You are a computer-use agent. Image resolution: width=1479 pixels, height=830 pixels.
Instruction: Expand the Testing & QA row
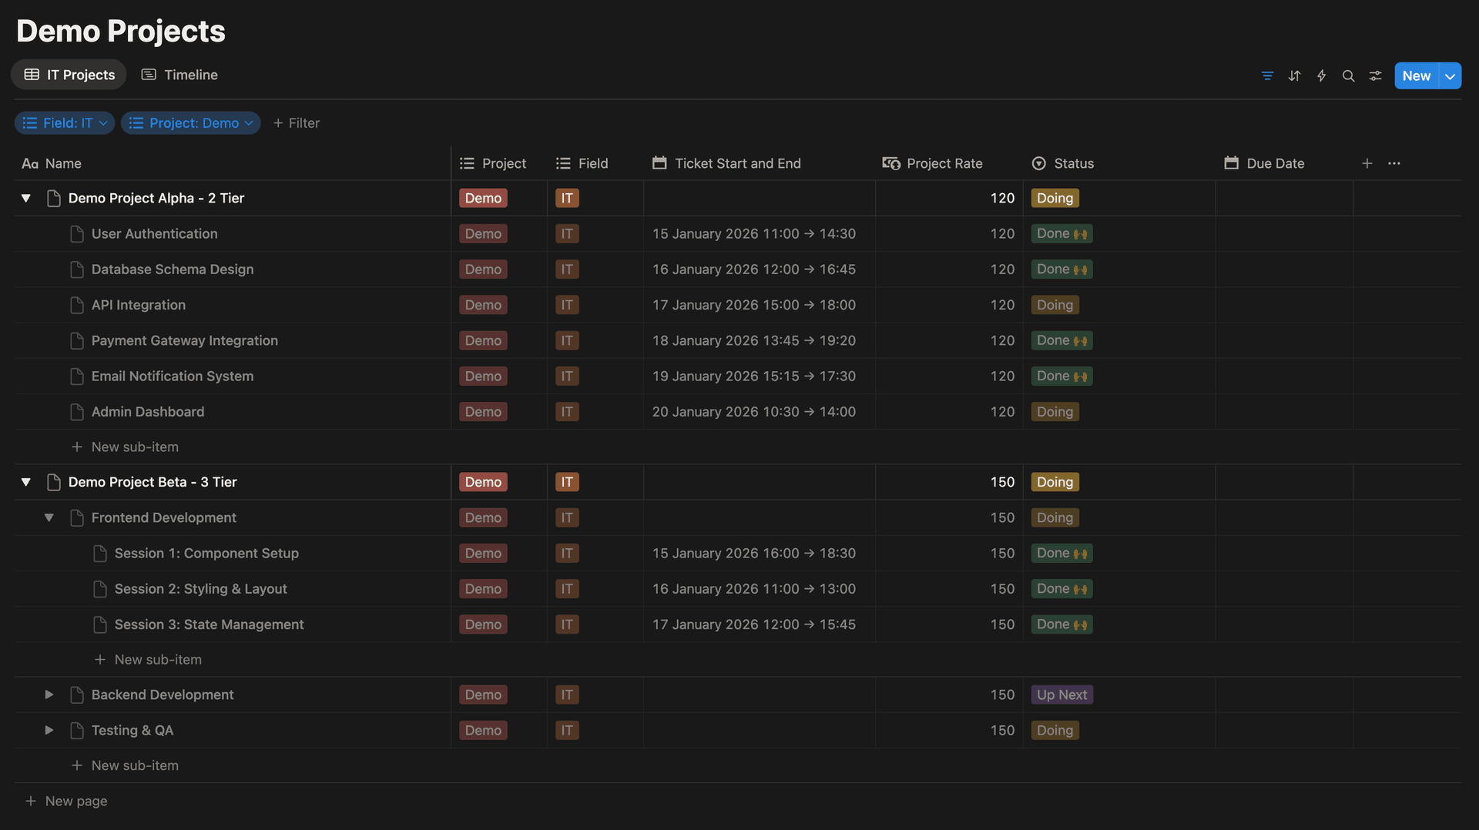[x=49, y=730]
